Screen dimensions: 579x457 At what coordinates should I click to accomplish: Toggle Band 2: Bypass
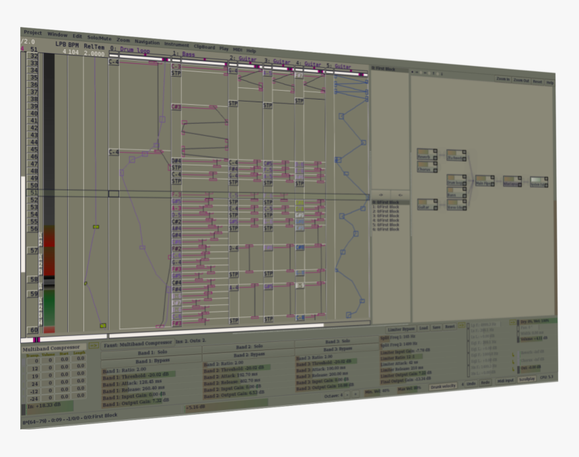pos(248,355)
